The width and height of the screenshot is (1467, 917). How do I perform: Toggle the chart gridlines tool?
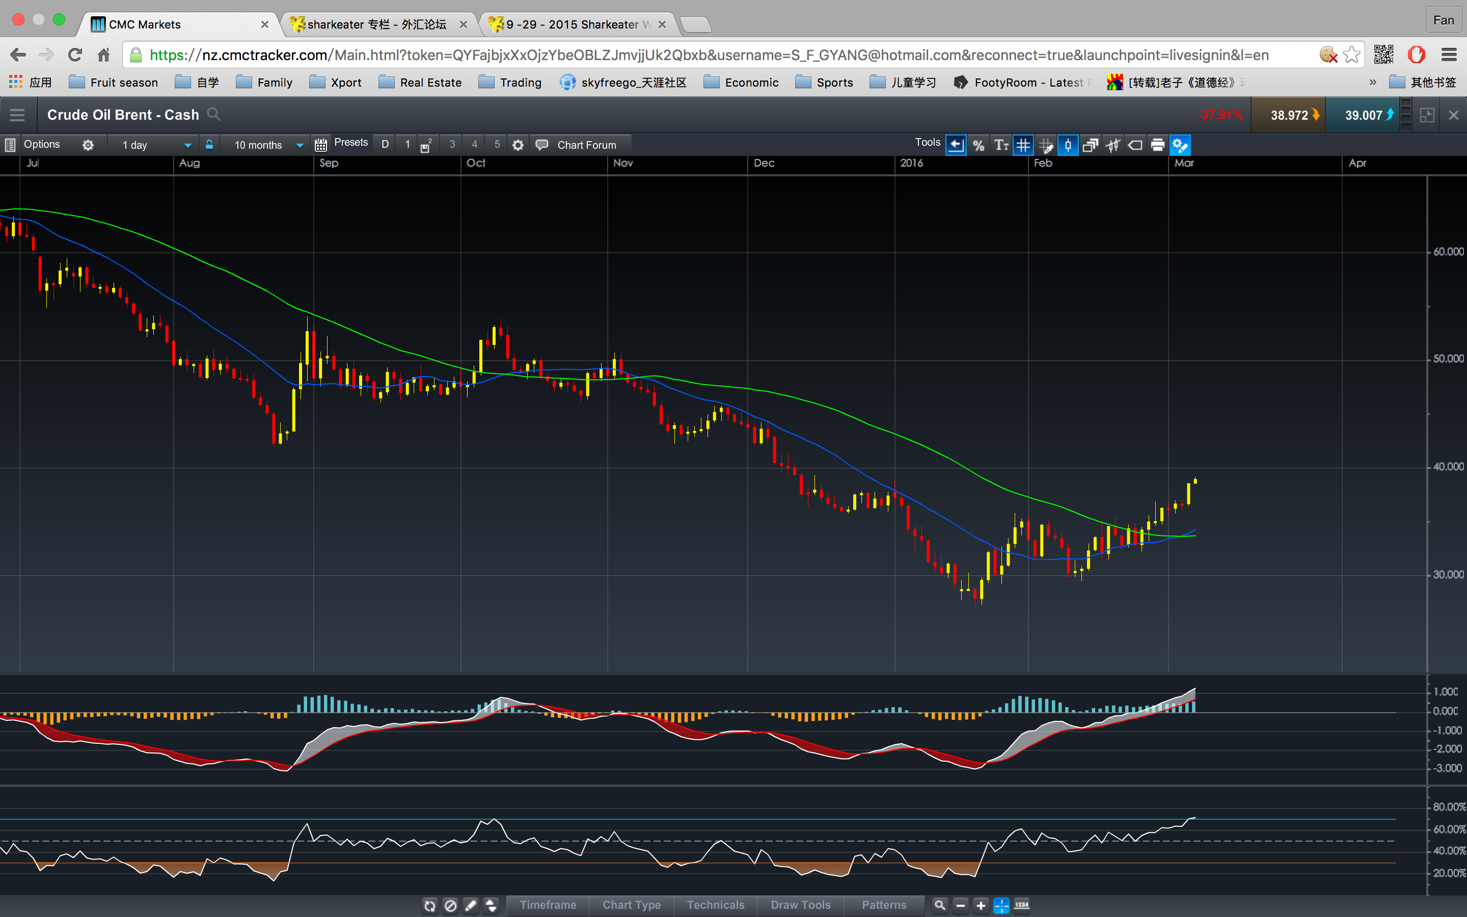[x=1023, y=145]
